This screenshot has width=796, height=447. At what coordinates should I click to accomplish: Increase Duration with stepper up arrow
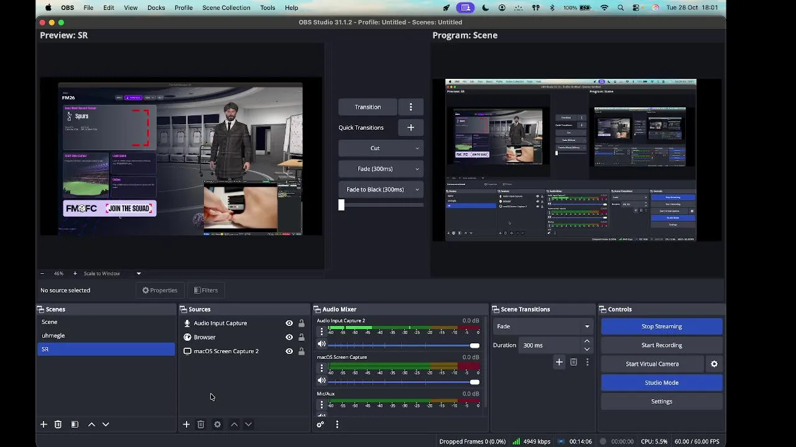click(x=586, y=341)
